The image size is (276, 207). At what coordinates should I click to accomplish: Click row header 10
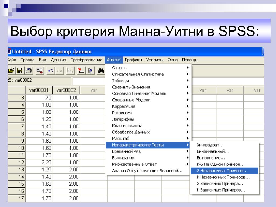(x=16, y=148)
